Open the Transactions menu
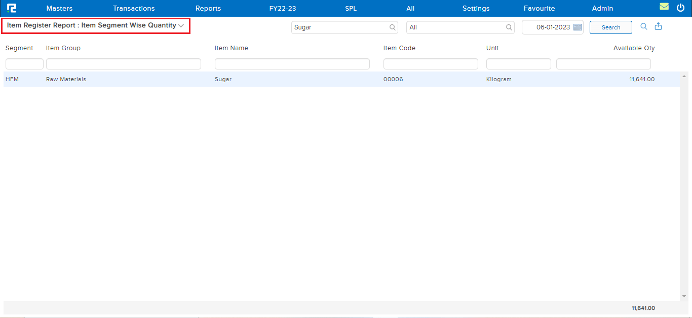Screen dimensions: 692x318 click(134, 8)
